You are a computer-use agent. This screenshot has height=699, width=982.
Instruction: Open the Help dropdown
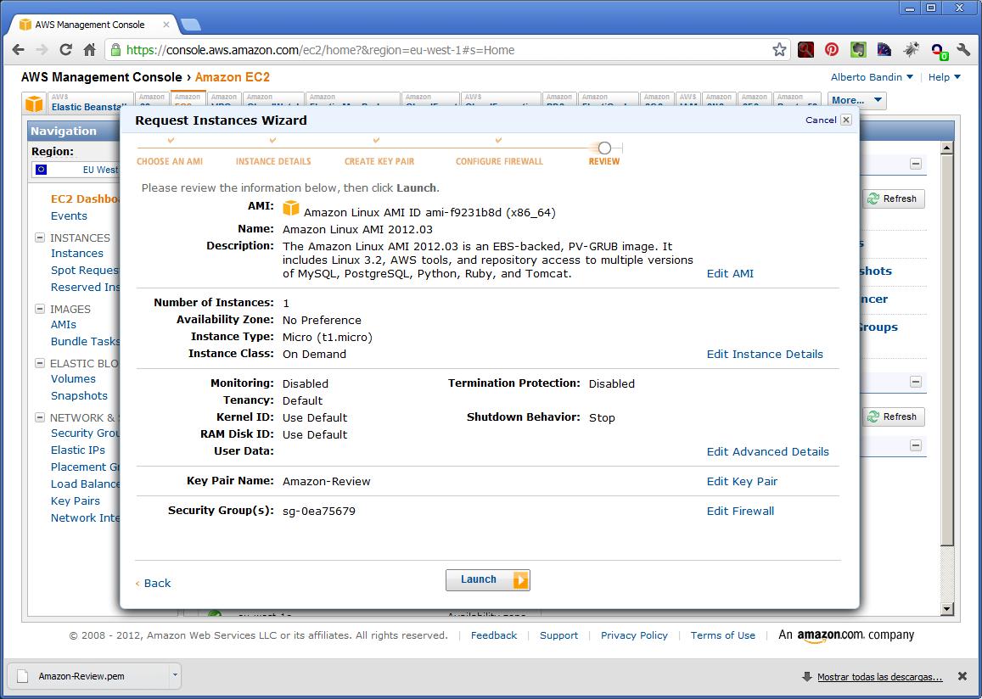point(944,77)
